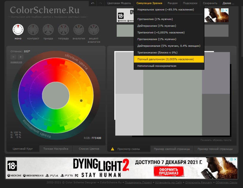This screenshot has width=243, height=188.
Task: Click the RGB value FFE400
Action: coord(96,138)
